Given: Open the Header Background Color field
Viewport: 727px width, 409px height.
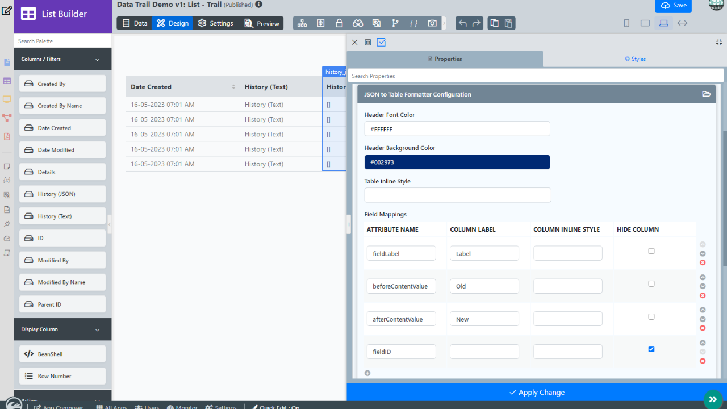Looking at the screenshot, I should pyautogui.click(x=457, y=162).
